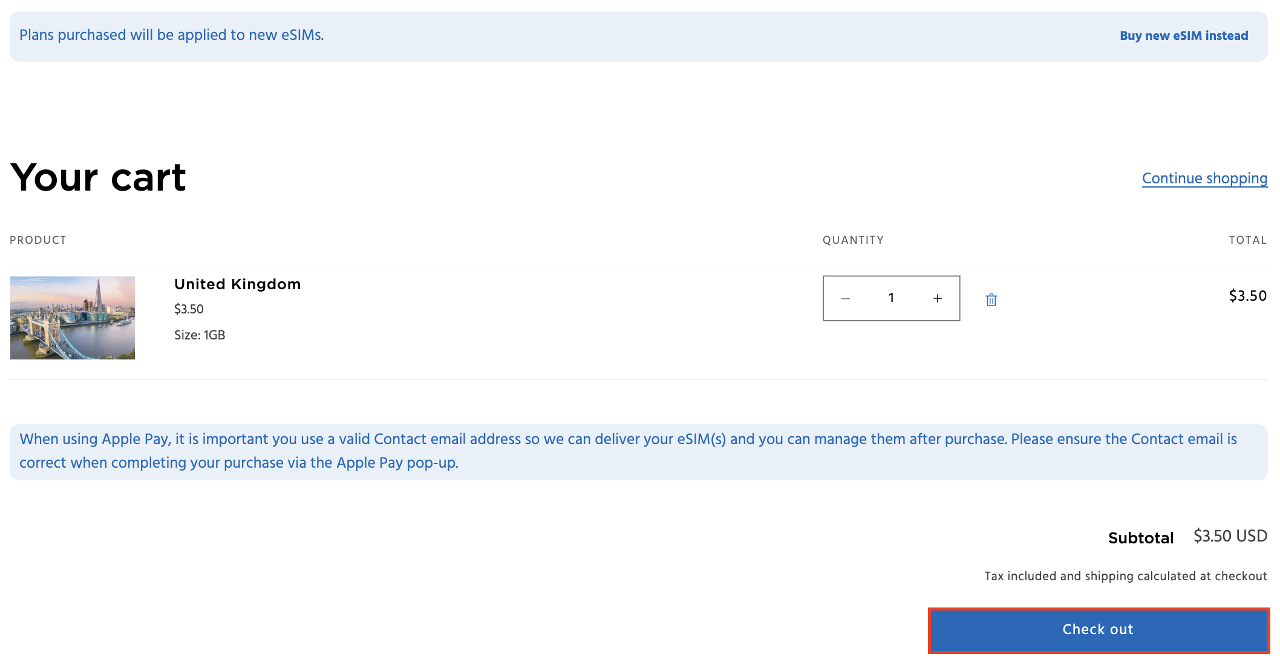Click the Your cart heading
The image size is (1280, 668).
pyautogui.click(x=98, y=177)
